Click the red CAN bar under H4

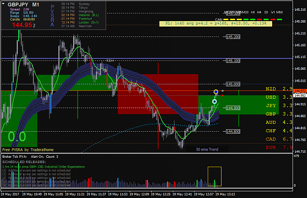(259, 20)
